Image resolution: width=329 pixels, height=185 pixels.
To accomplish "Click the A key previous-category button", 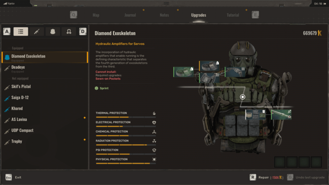I will tap(7, 32).
